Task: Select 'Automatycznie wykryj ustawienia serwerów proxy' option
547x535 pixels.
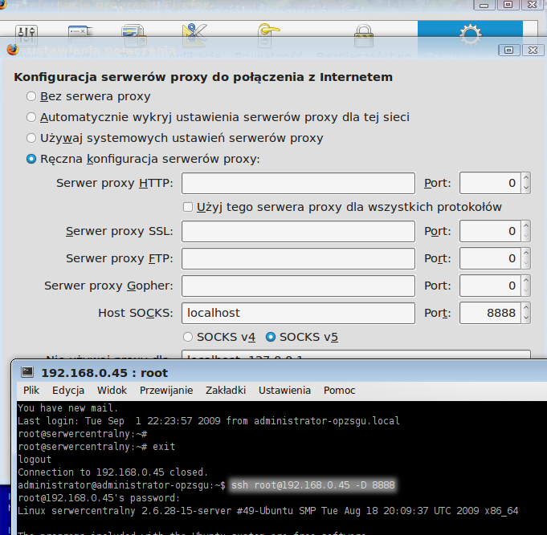Action: pyautogui.click(x=31, y=117)
